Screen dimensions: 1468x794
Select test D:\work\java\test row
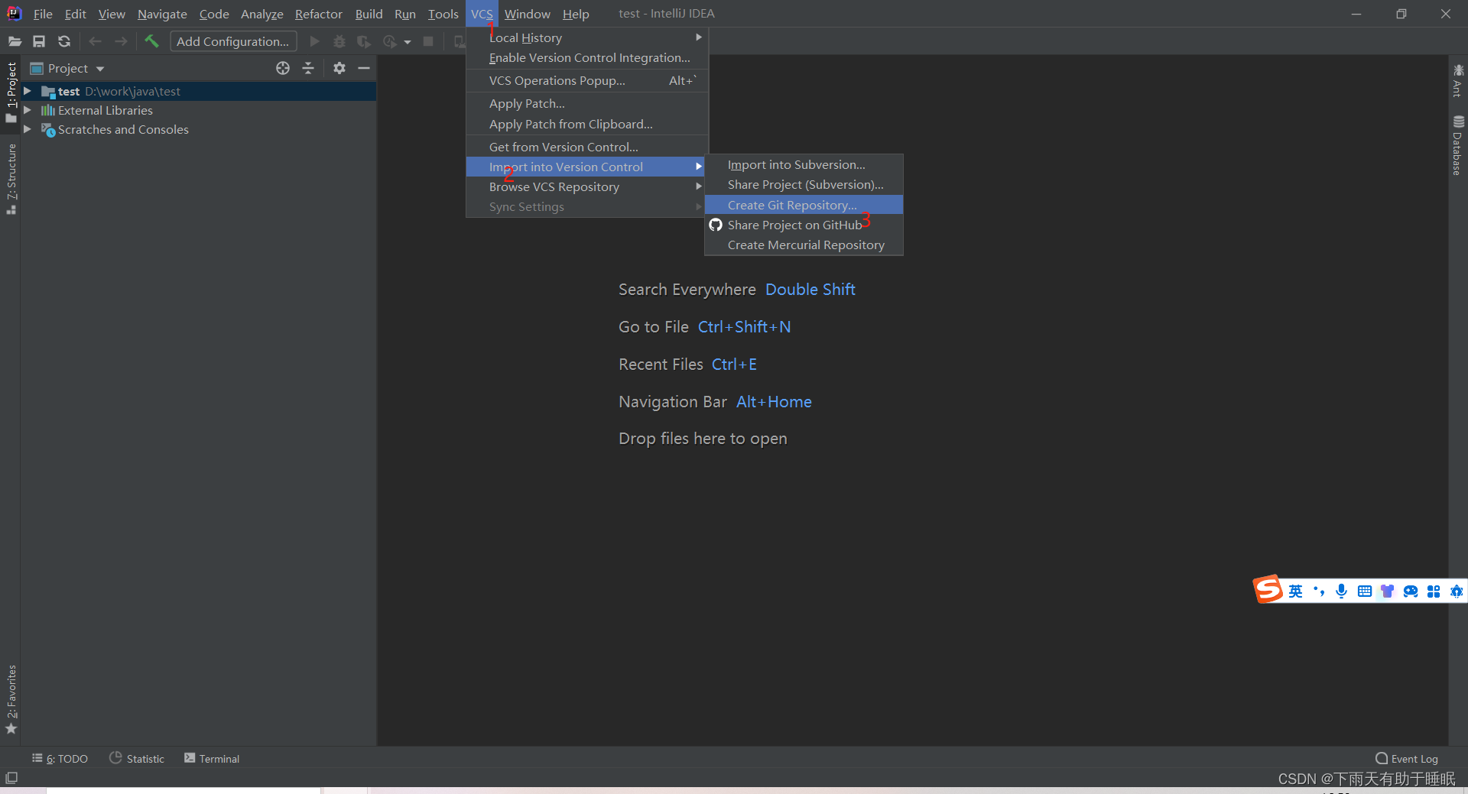(199, 91)
